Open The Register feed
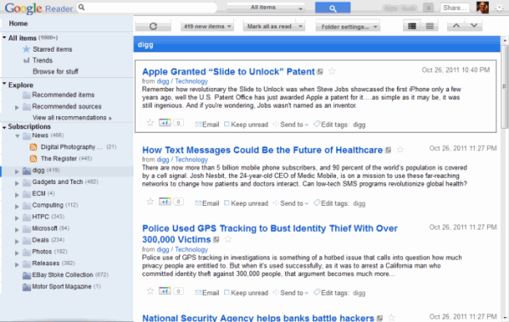 59,158
